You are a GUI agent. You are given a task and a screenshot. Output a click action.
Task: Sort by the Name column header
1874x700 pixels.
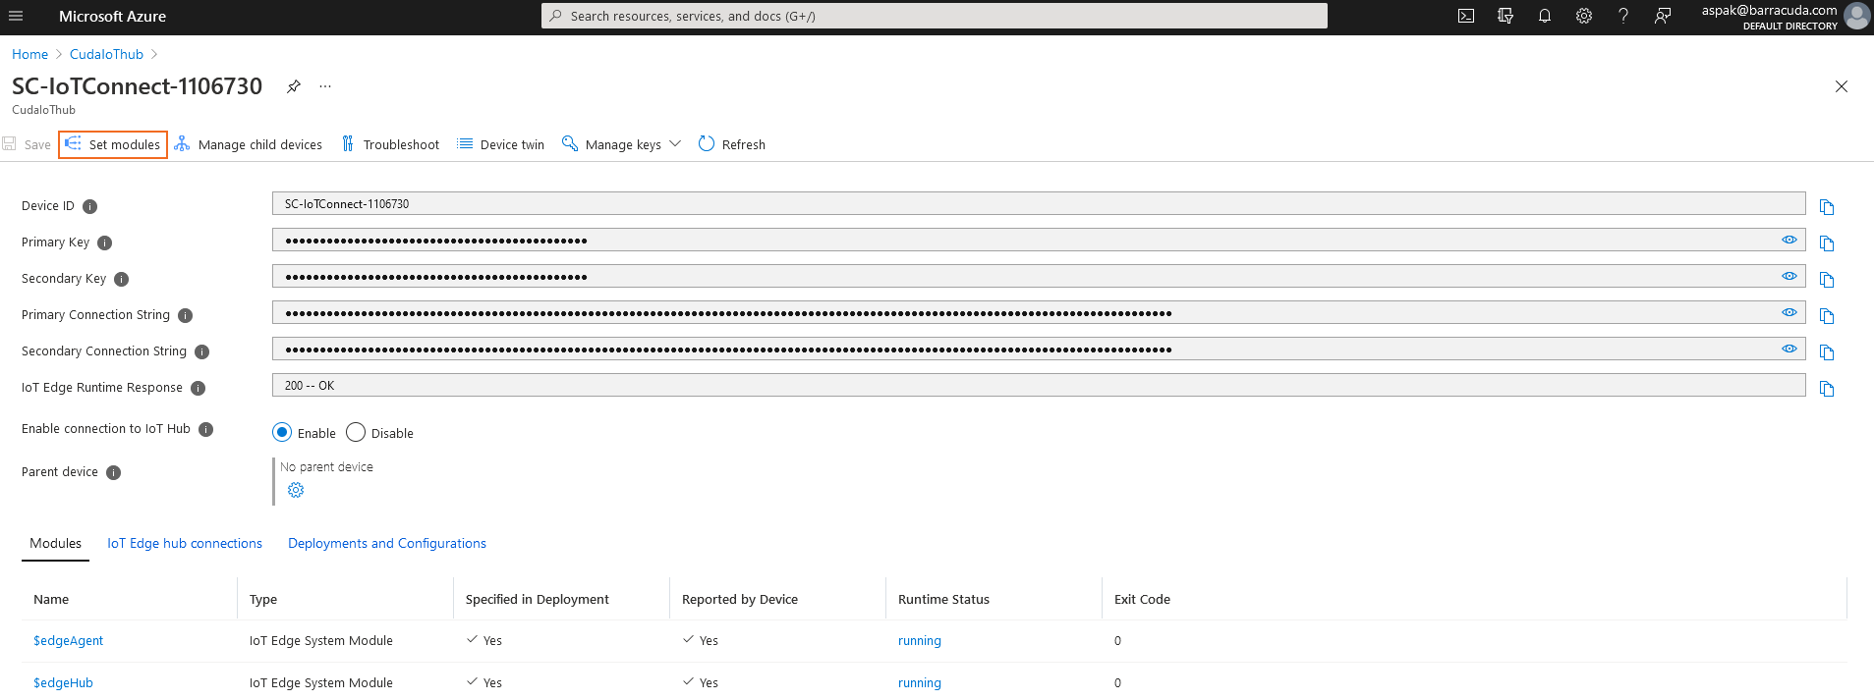coord(51,599)
